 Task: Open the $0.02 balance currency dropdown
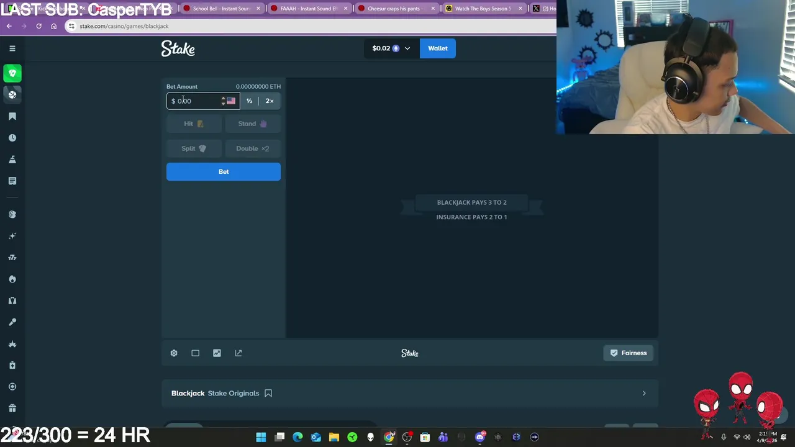pos(391,48)
